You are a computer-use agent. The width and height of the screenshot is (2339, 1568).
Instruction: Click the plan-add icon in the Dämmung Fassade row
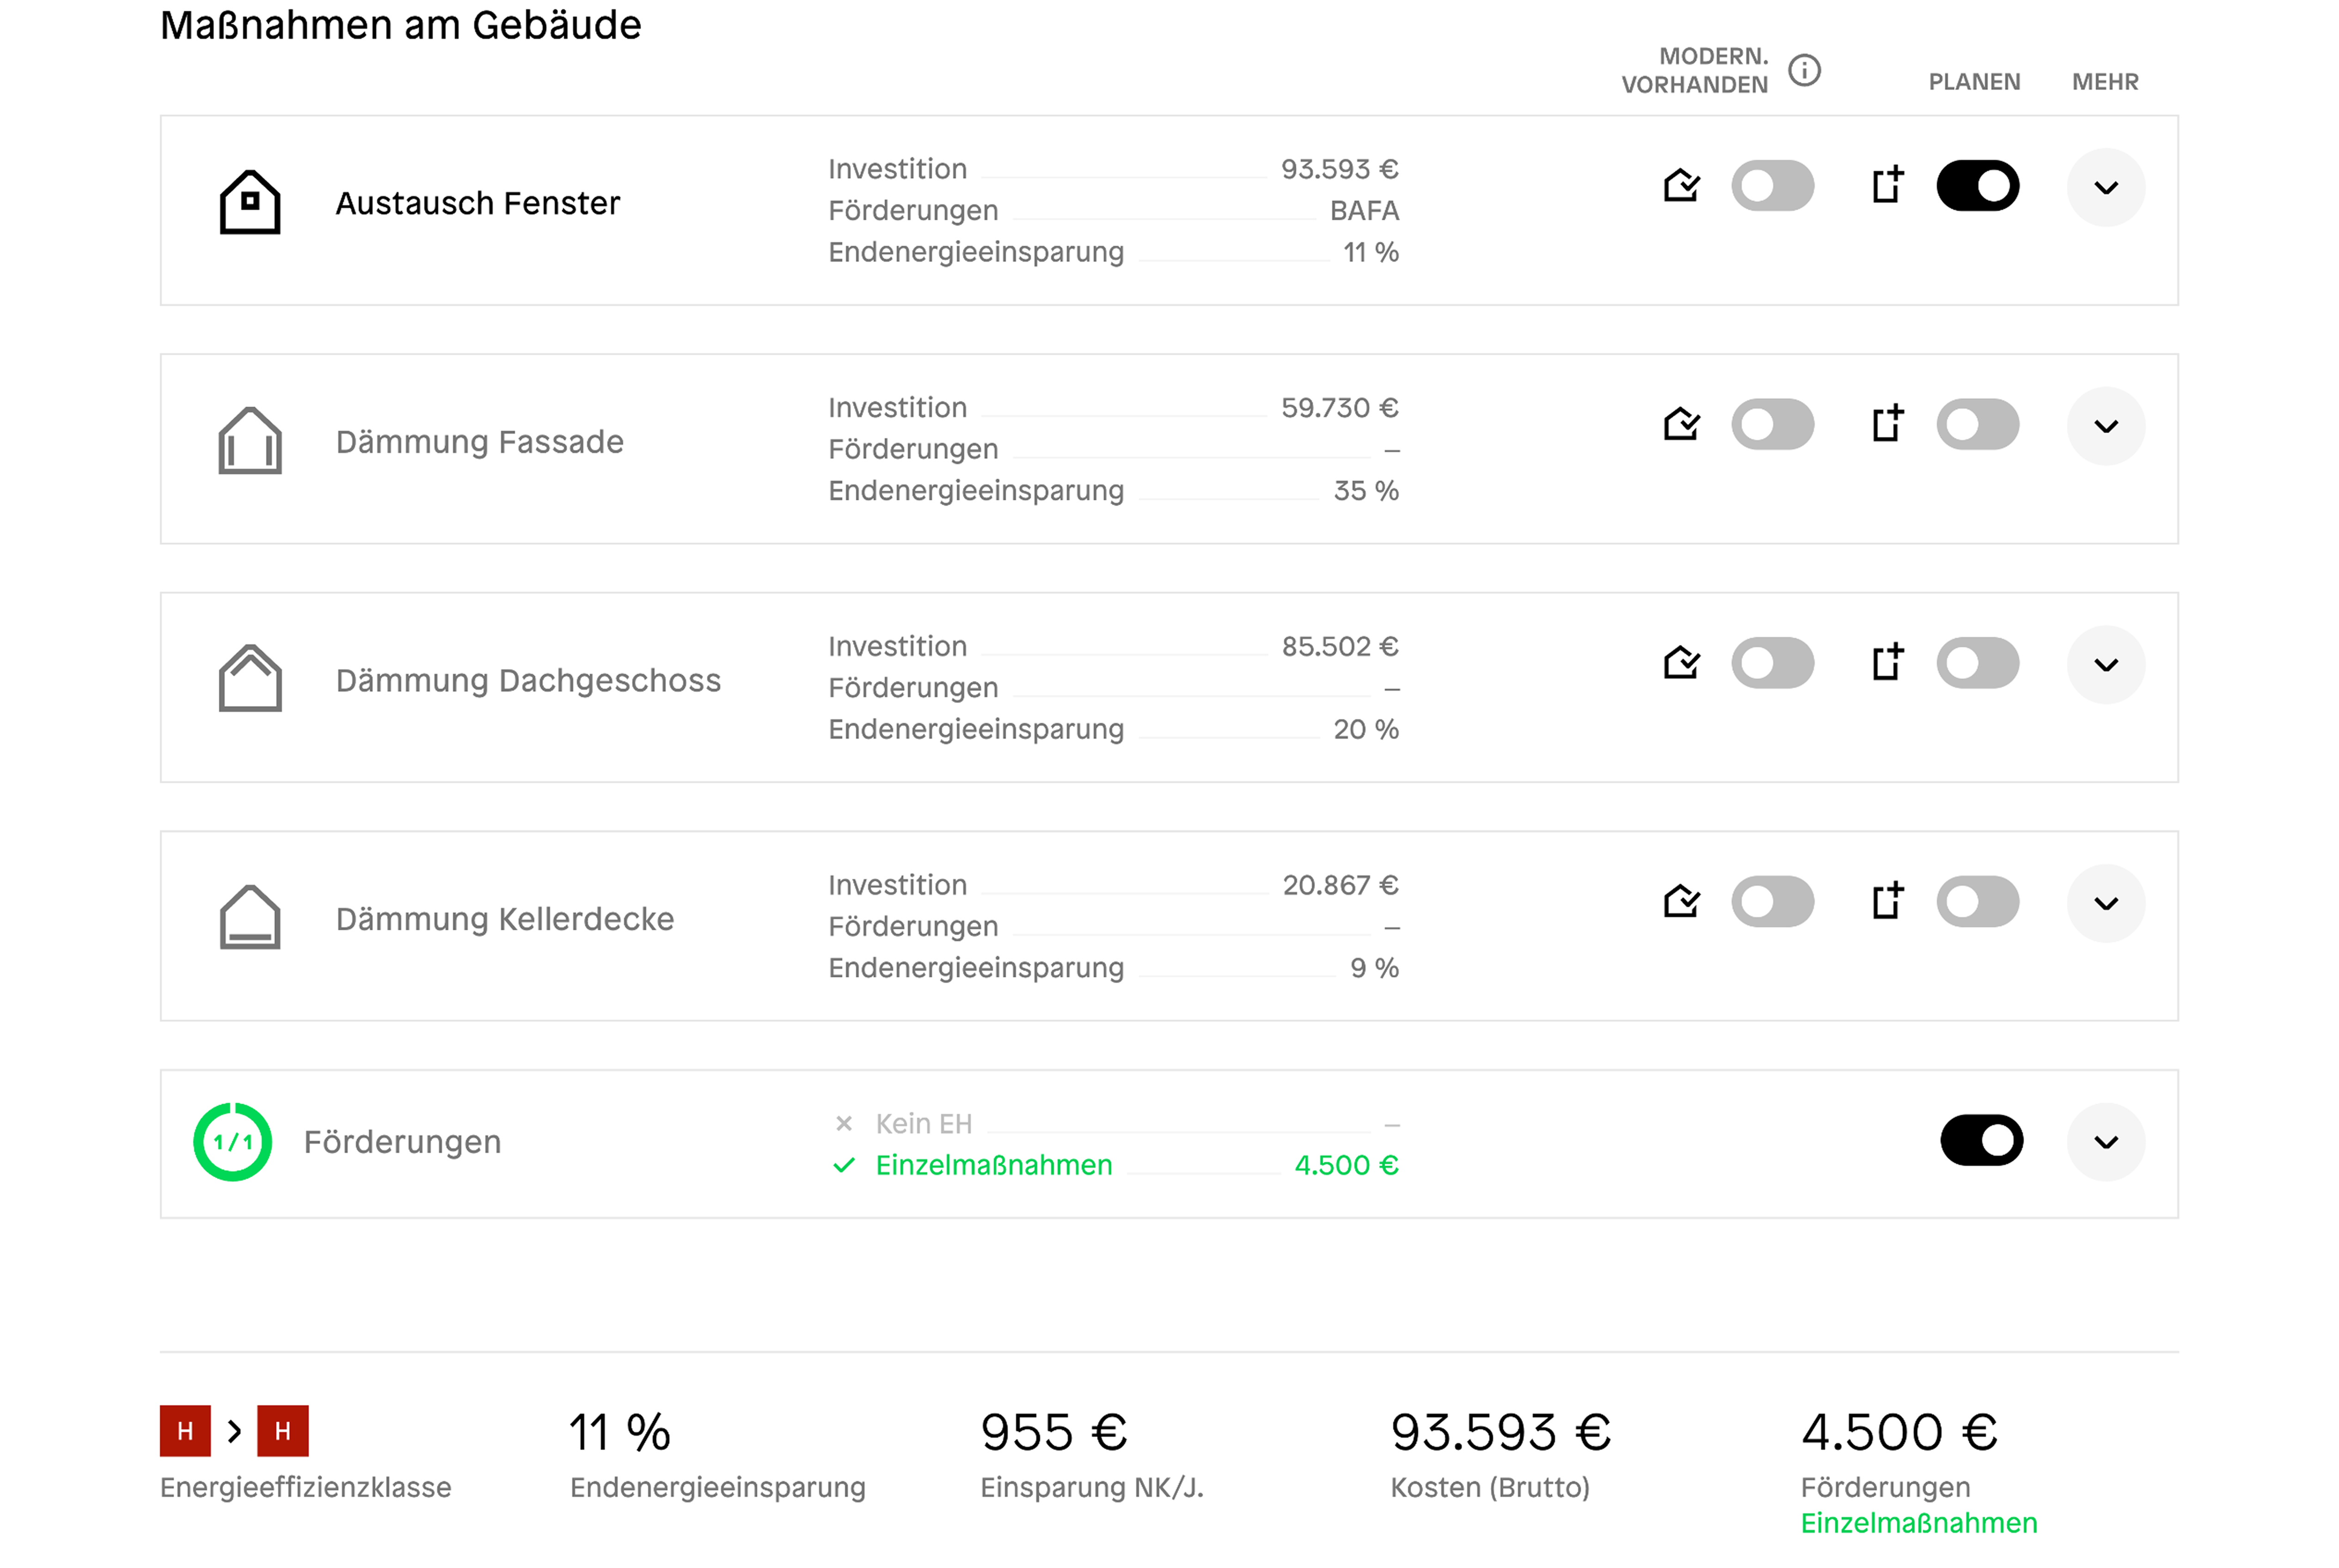click(x=1887, y=424)
